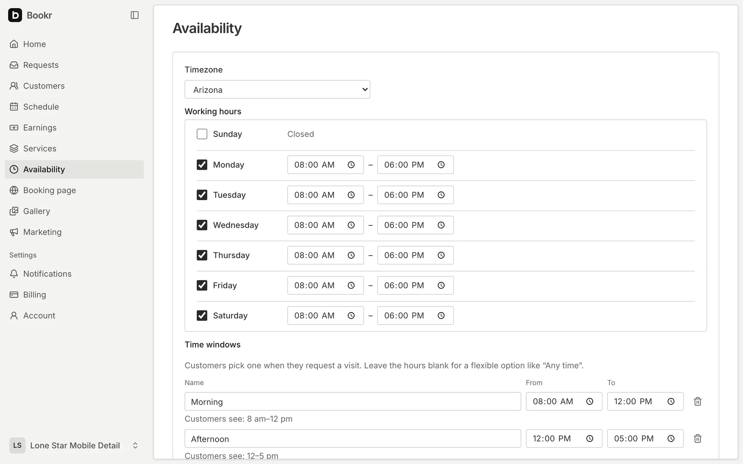Open clock picker for Monday end time
Image resolution: width=743 pixels, height=464 pixels.
tap(441, 165)
